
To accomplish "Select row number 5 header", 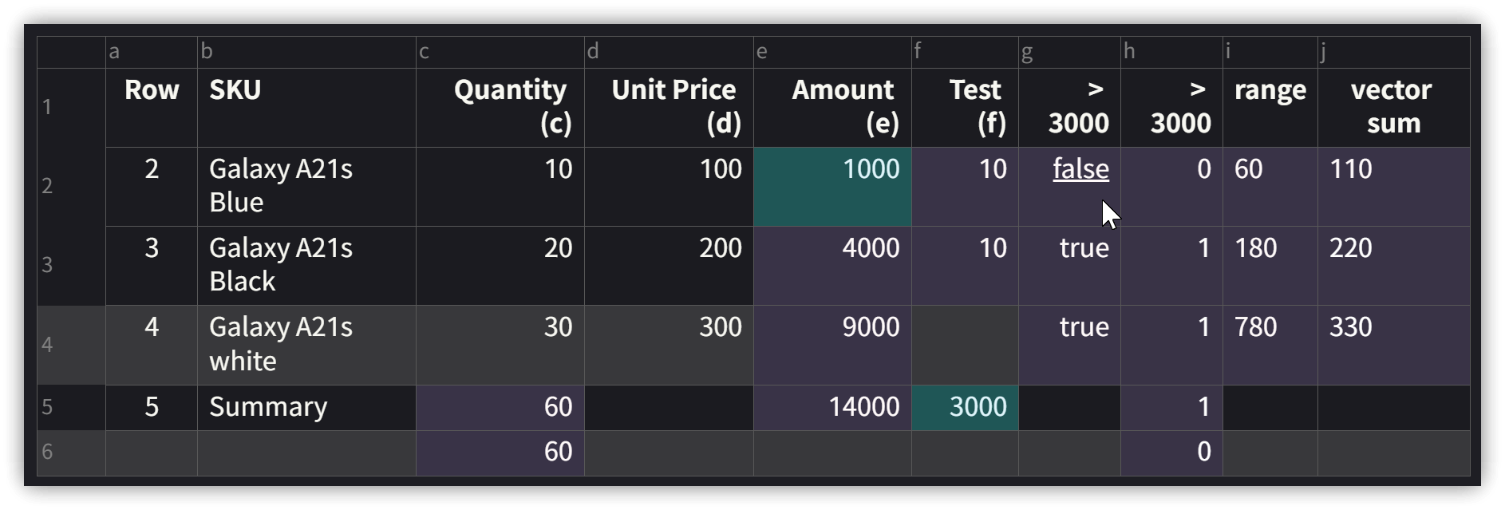I will tap(71, 408).
